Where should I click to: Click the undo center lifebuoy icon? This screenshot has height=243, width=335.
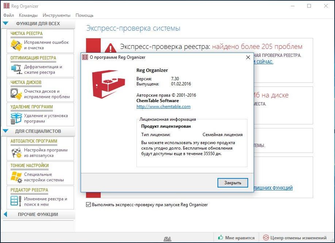point(266,238)
